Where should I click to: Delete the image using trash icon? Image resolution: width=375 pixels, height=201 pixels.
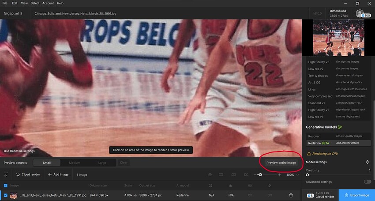coord(291,195)
